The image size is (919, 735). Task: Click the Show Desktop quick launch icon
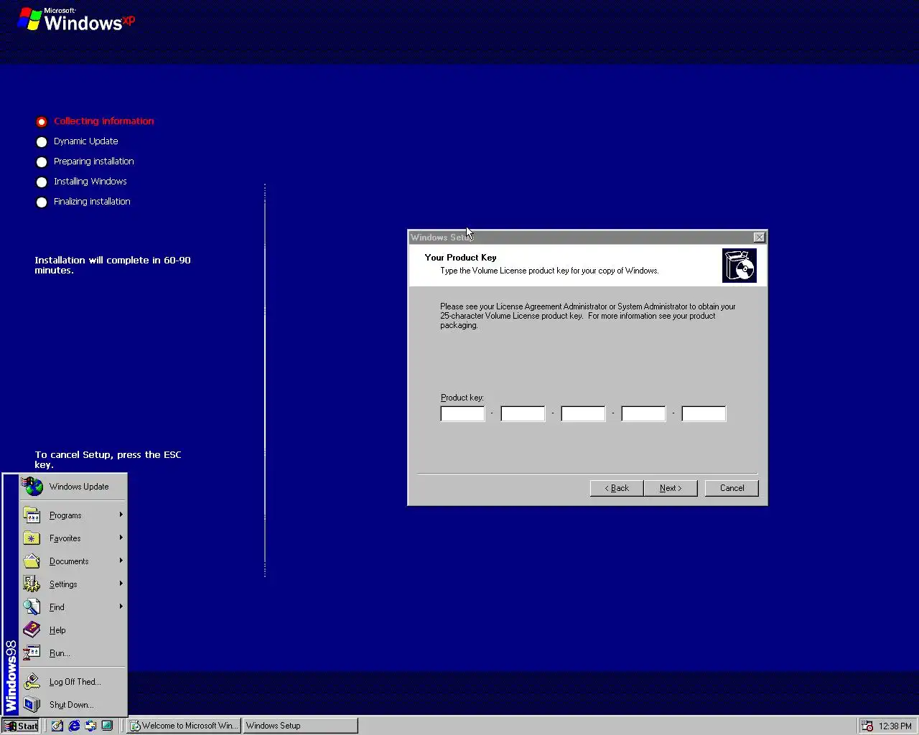(x=57, y=726)
